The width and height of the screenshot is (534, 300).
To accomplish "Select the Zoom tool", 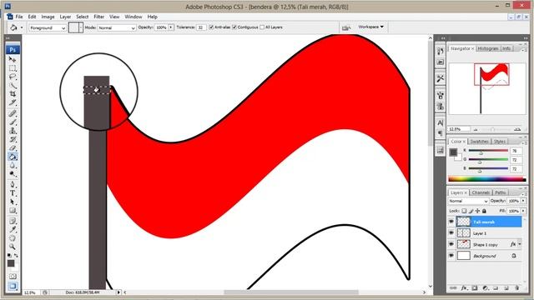I will coord(13,247).
